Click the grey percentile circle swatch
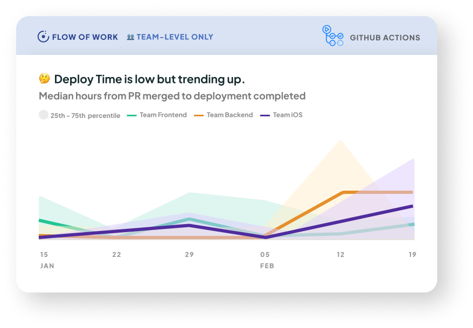The width and height of the screenshot is (473, 328). click(x=44, y=115)
